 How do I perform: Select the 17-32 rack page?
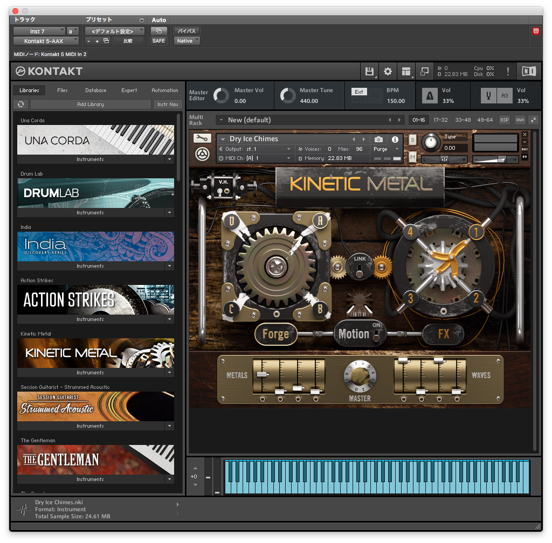pyautogui.click(x=440, y=120)
